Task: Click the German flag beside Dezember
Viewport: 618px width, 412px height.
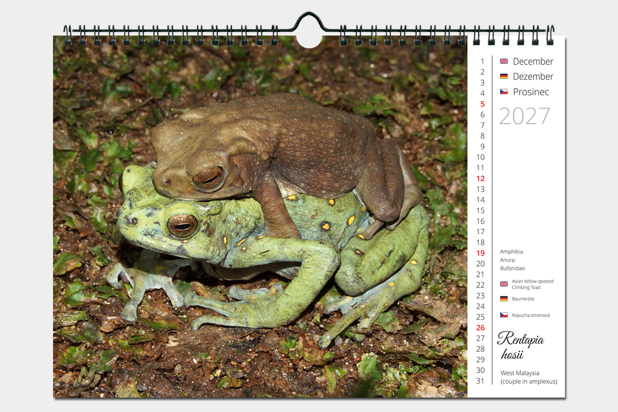Action: (504, 76)
